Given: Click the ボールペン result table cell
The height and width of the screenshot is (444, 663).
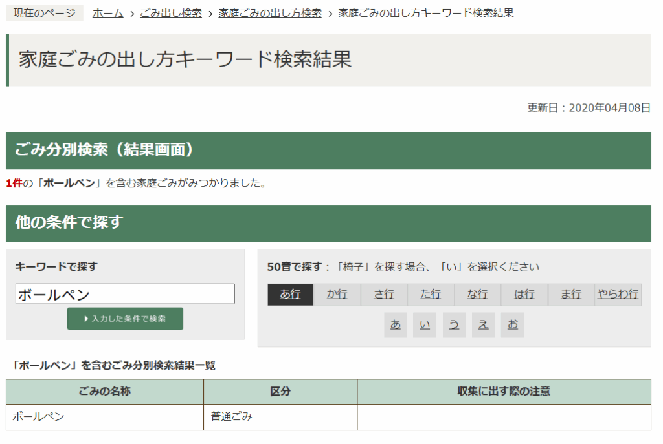Looking at the screenshot, I should tap(105, 417).
